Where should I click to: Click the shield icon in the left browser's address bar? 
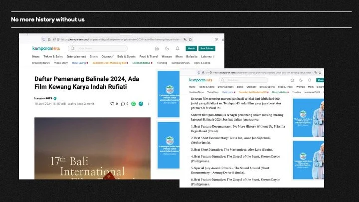[x=44, y=39]
